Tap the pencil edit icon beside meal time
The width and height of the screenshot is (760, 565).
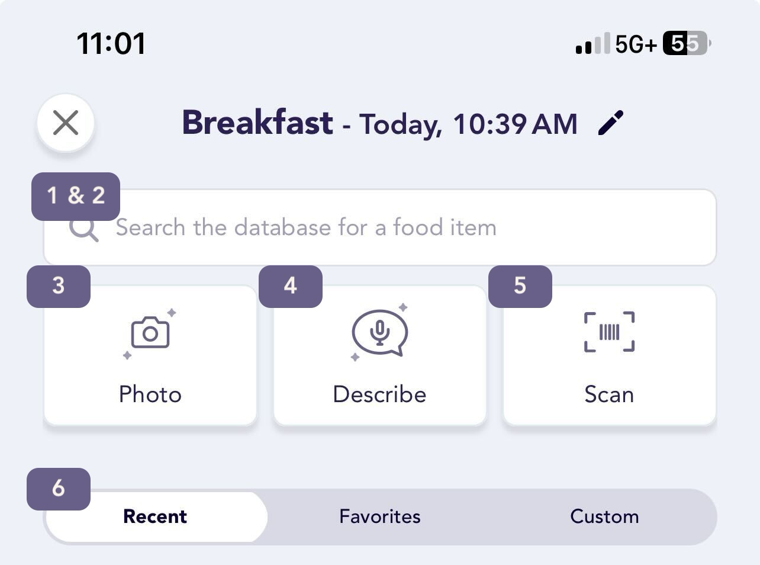[611, 123]
